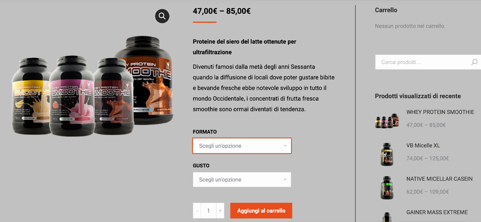The width and height of the screenshot is (481, 222).
Task: Click Aggiungi al carrello button
Action: point(261,211)
